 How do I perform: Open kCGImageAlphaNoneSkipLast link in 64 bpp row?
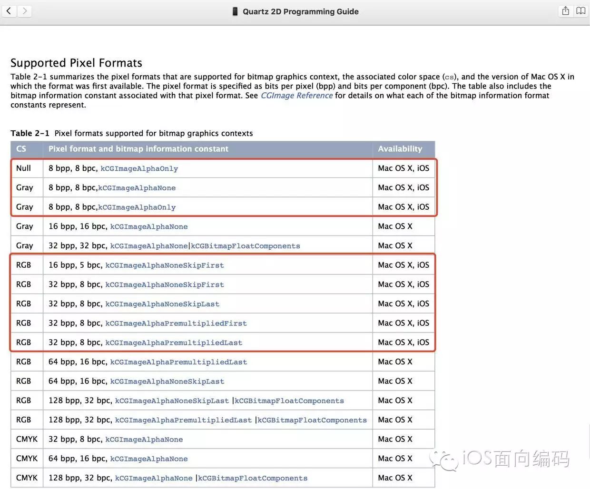point(167,381)
